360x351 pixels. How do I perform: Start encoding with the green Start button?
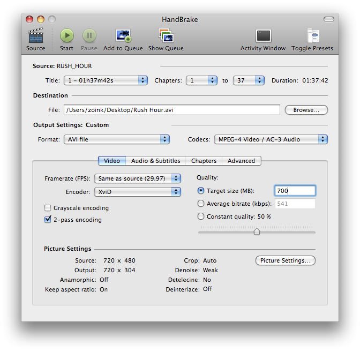pyautogui.click(x=67, y=35)
